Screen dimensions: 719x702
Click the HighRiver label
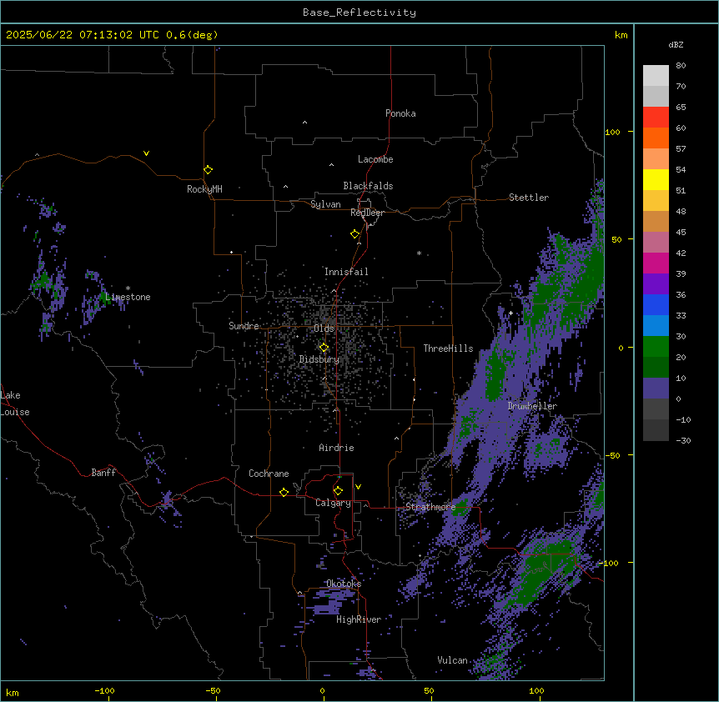[359, 619]
